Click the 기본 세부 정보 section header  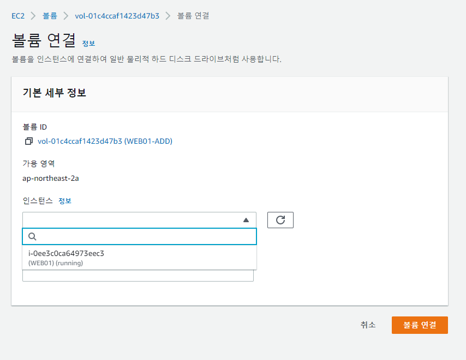pyautogui.click(x=55, y=93)
